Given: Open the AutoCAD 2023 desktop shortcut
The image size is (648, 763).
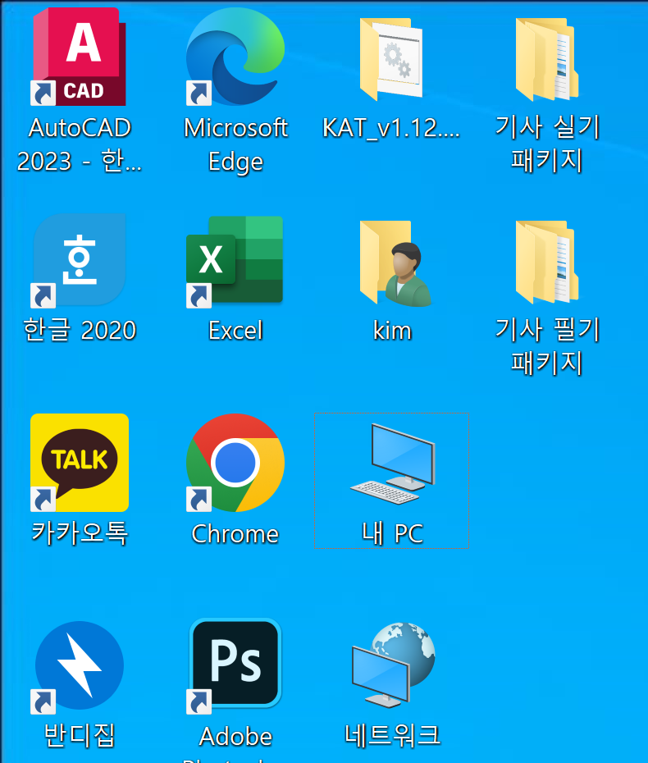Looking at the screenshot, I should click(80, 57).
